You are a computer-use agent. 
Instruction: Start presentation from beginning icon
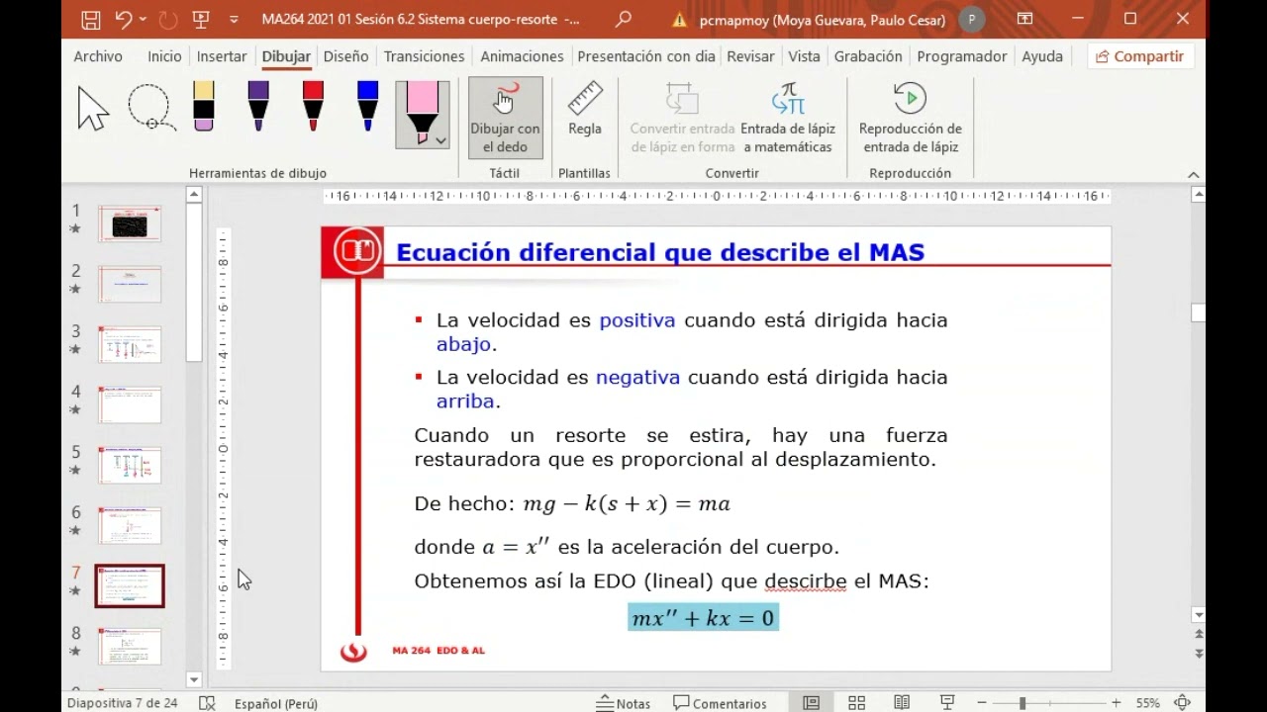201,19
